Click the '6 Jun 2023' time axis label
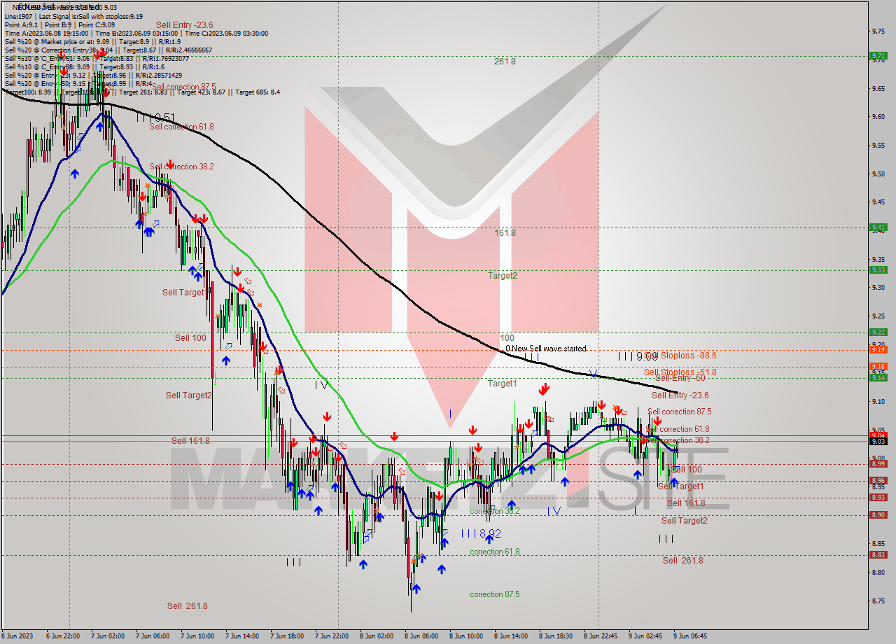 [17, 636]
